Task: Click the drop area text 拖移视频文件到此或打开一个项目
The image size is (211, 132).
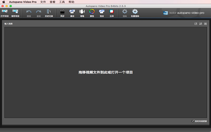Action: tap(106, 72)
